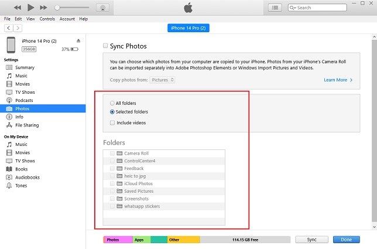Screen dimensions: 377x249
Task: Start playback with the Play button
Action: click(30, 8)
